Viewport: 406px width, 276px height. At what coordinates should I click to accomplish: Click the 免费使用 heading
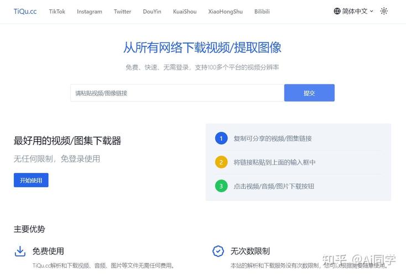[x=48, y=251]
